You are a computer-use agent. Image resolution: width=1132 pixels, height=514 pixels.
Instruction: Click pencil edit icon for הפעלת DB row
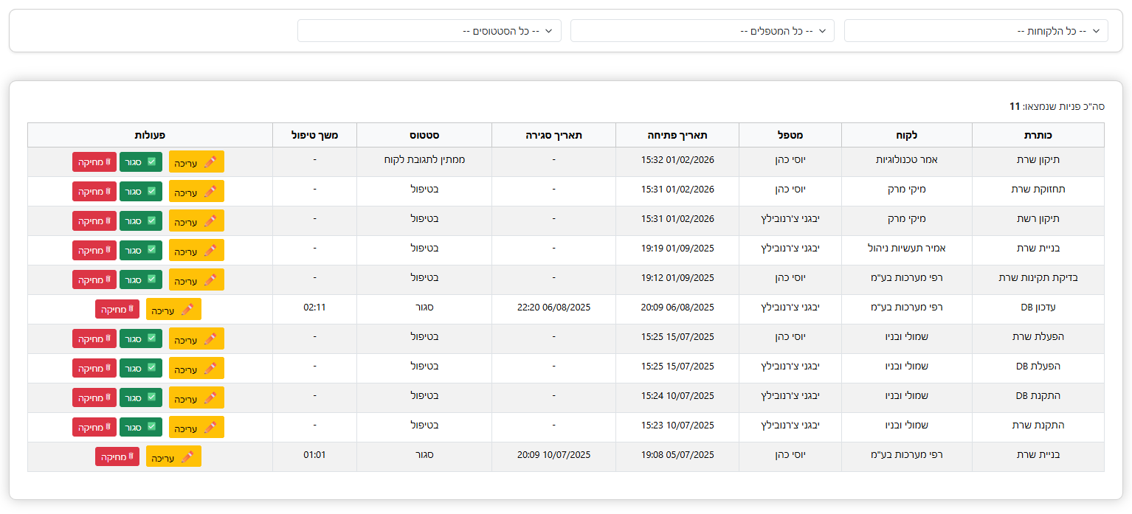point(210,369)
